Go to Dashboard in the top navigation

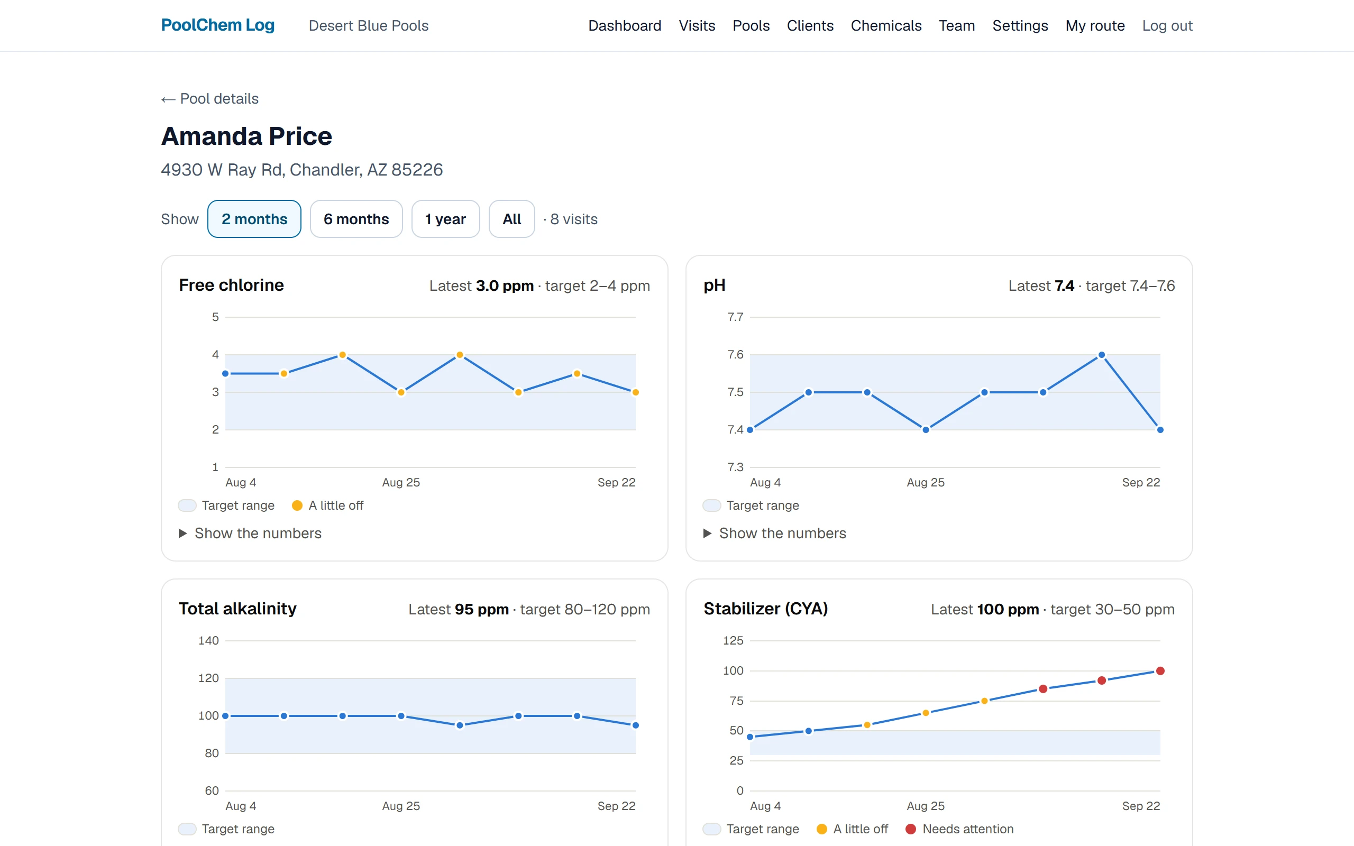(625, 26)
